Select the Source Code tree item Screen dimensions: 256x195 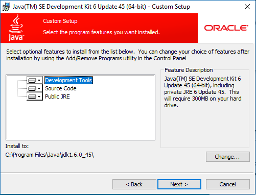tap(61, 88)
